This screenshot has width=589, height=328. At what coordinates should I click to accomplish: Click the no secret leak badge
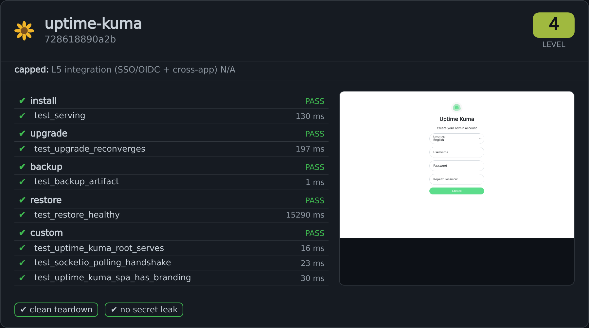(144, 310)
